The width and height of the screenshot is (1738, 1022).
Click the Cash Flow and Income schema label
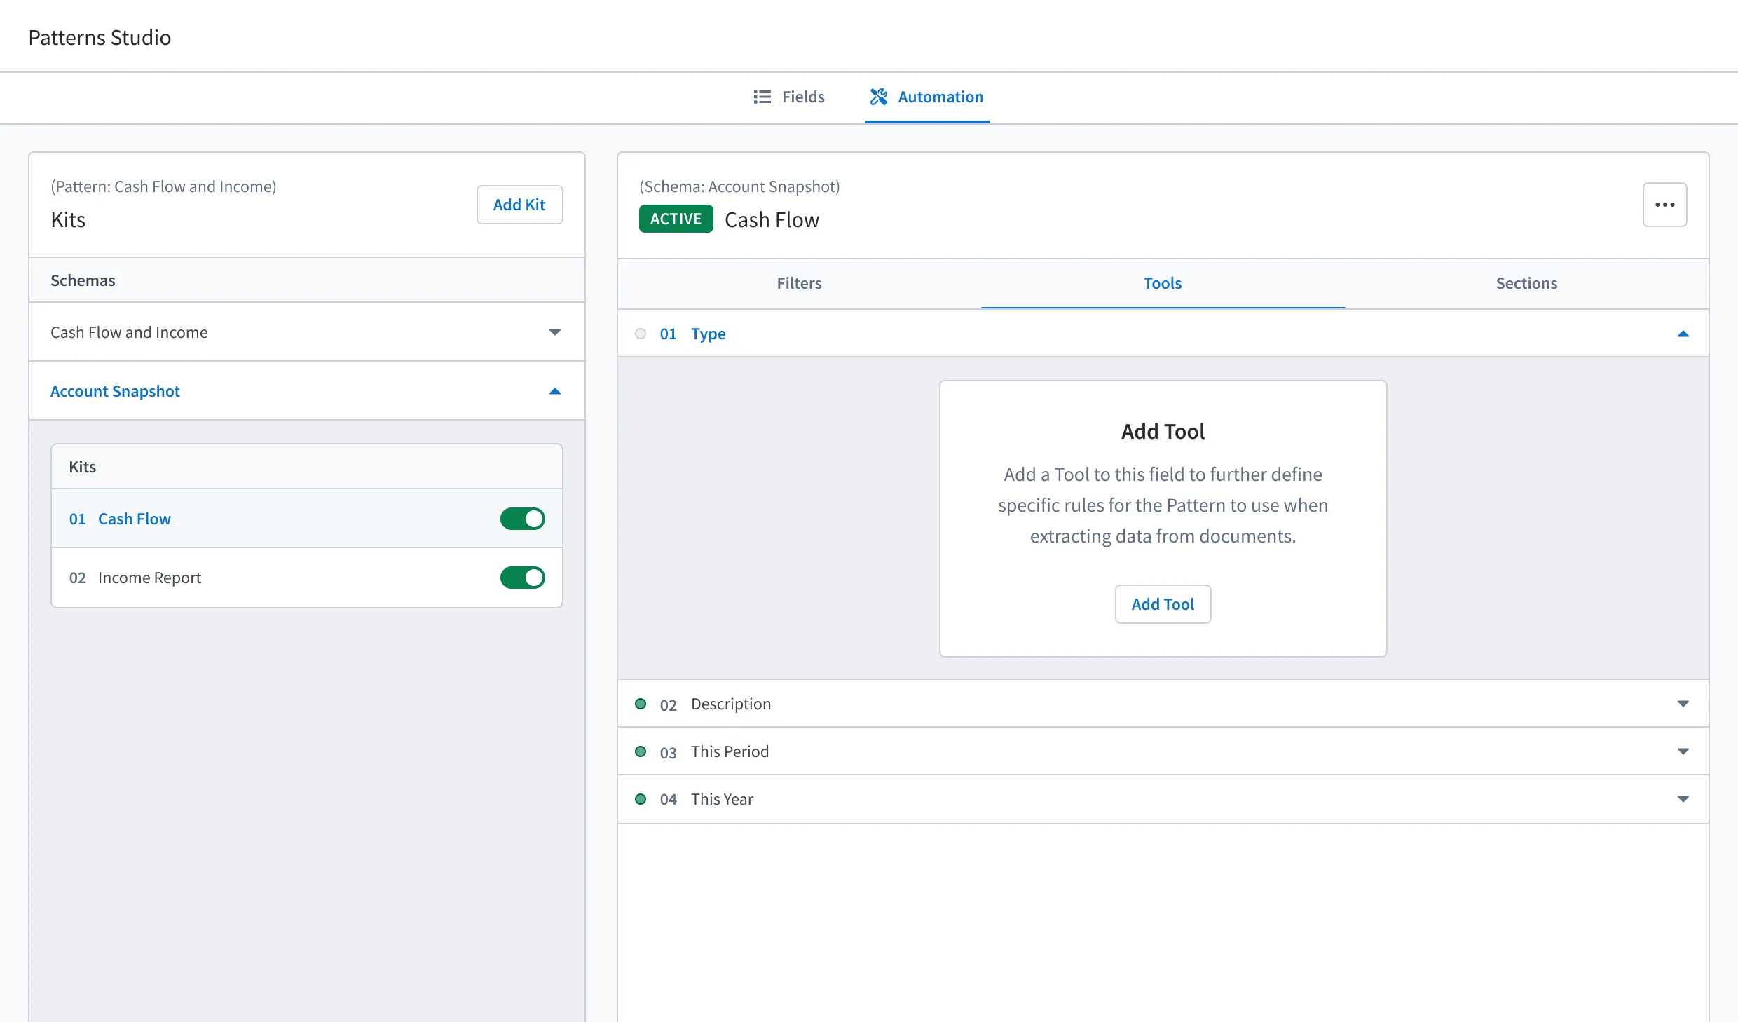point(129,332)
